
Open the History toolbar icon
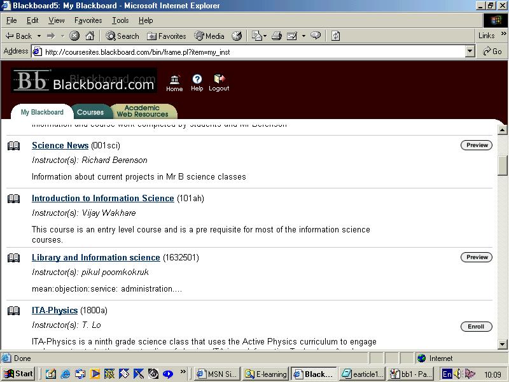[237, 36]
